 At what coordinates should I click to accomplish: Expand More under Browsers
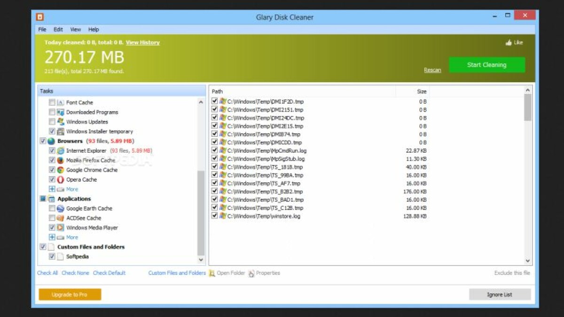52,189
